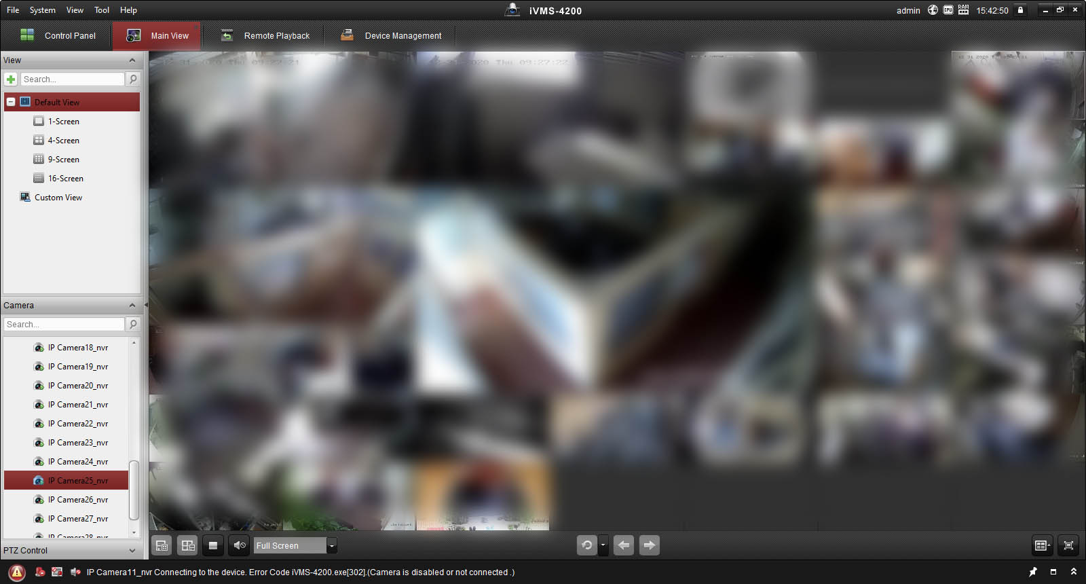
Task: Toggle audio mute speaker icon
Action: click(x=239, y=545)
